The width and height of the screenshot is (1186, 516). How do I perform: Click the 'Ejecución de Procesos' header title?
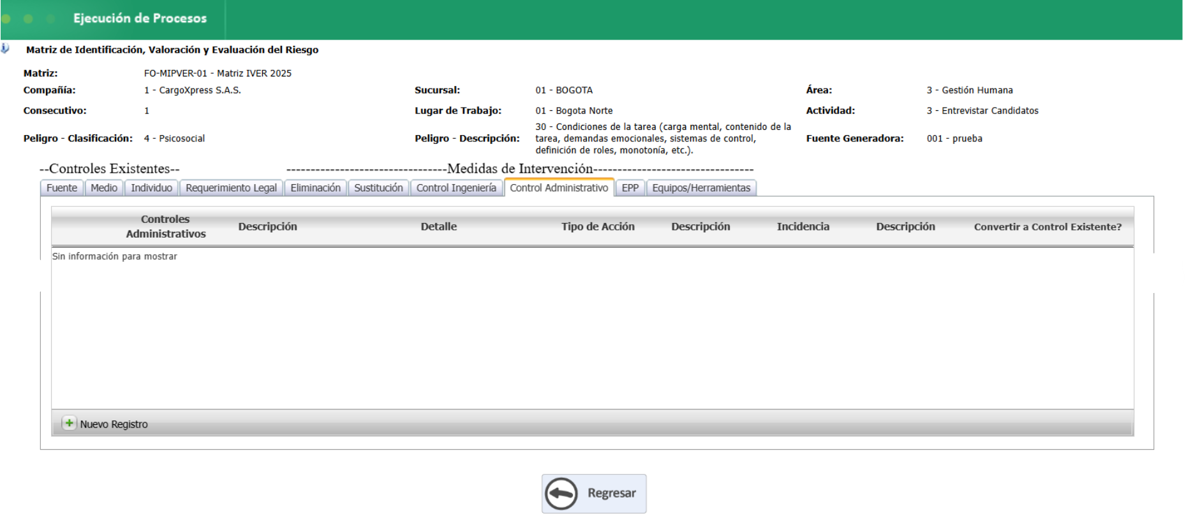click(140, 18)
